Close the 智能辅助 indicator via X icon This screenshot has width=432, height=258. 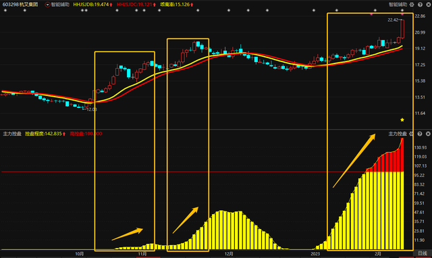coord(428,5)
